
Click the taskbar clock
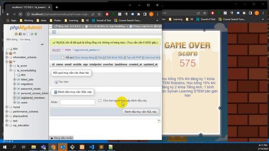pos(262,147)
